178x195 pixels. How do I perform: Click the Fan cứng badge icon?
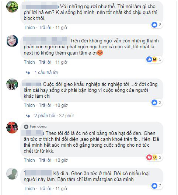pyautogui.click(x=26, y=126)
